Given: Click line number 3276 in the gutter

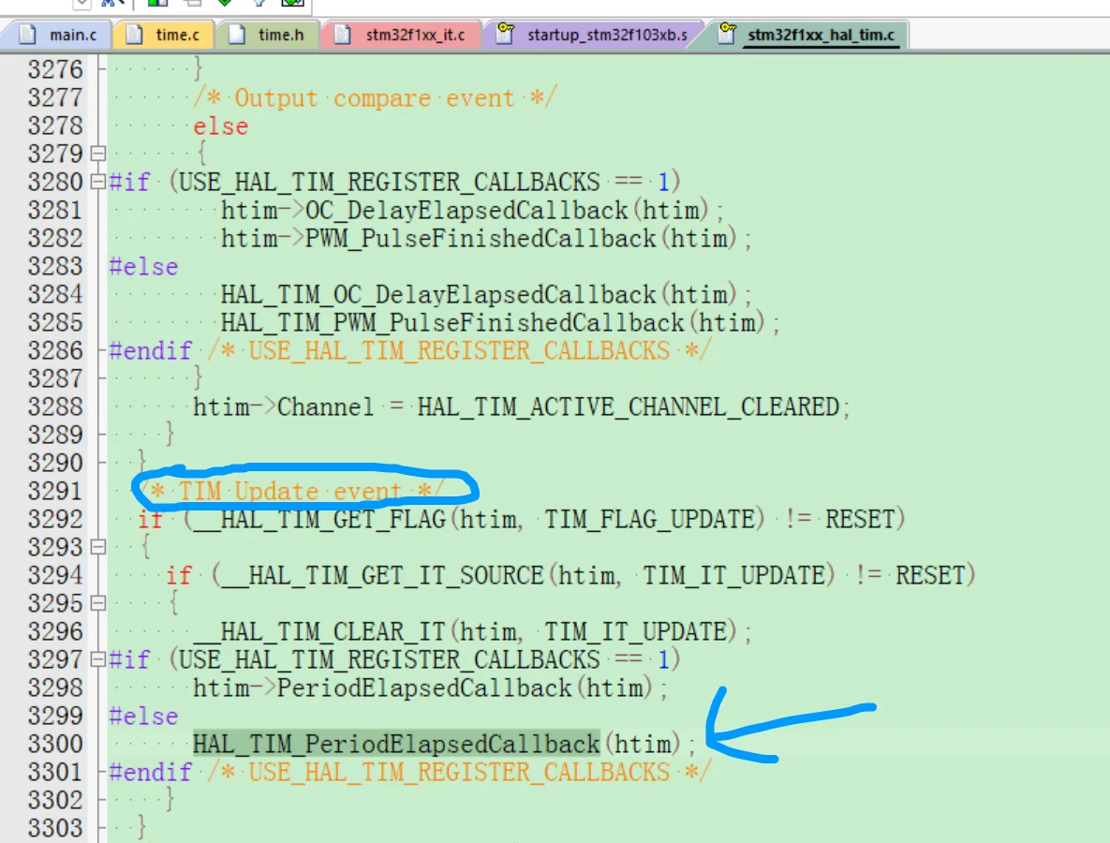Looking at the screenshot, I should click(55, 69).
